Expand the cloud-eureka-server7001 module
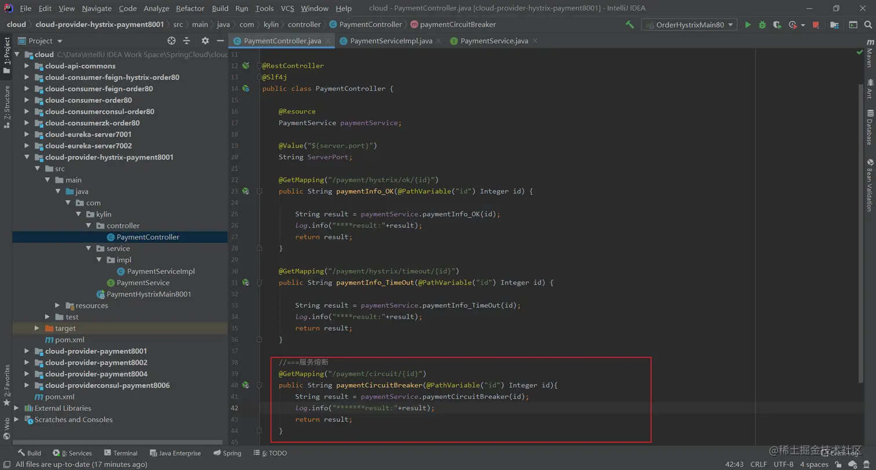876x470 pixels. click(x=27, y=134)
